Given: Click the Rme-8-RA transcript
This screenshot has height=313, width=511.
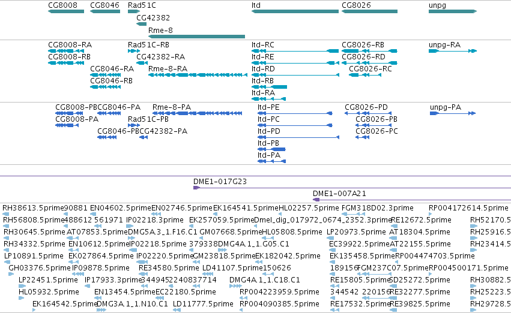Looking at the screenshot, I should [198, 75].
